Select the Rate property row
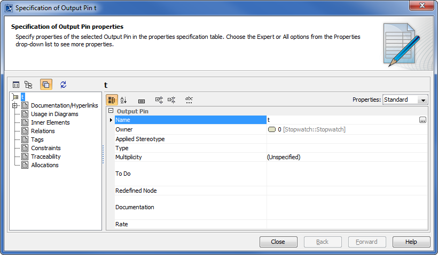 point(271,224)
